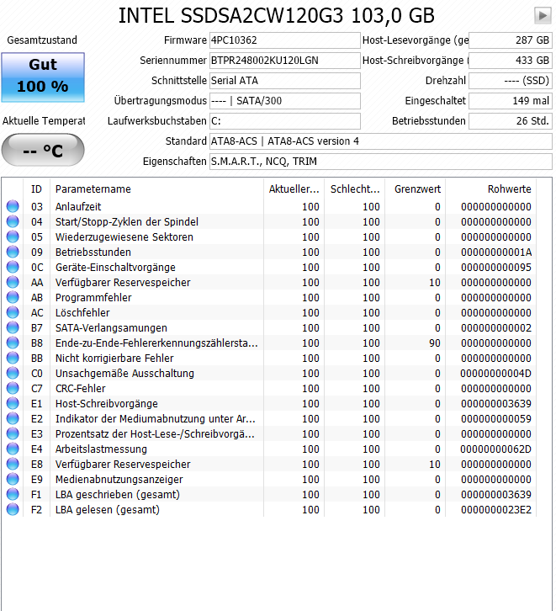Click the status orb for row E2
The image size is (556, 611).
tap(13, 419)
